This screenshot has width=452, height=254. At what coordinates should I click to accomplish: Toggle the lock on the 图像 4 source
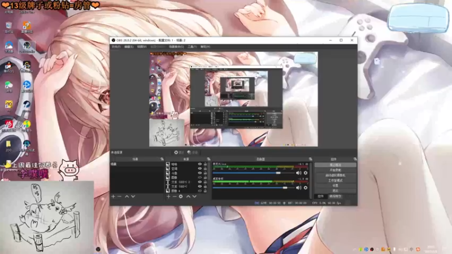pyautogui.click(x=205, y=191)
